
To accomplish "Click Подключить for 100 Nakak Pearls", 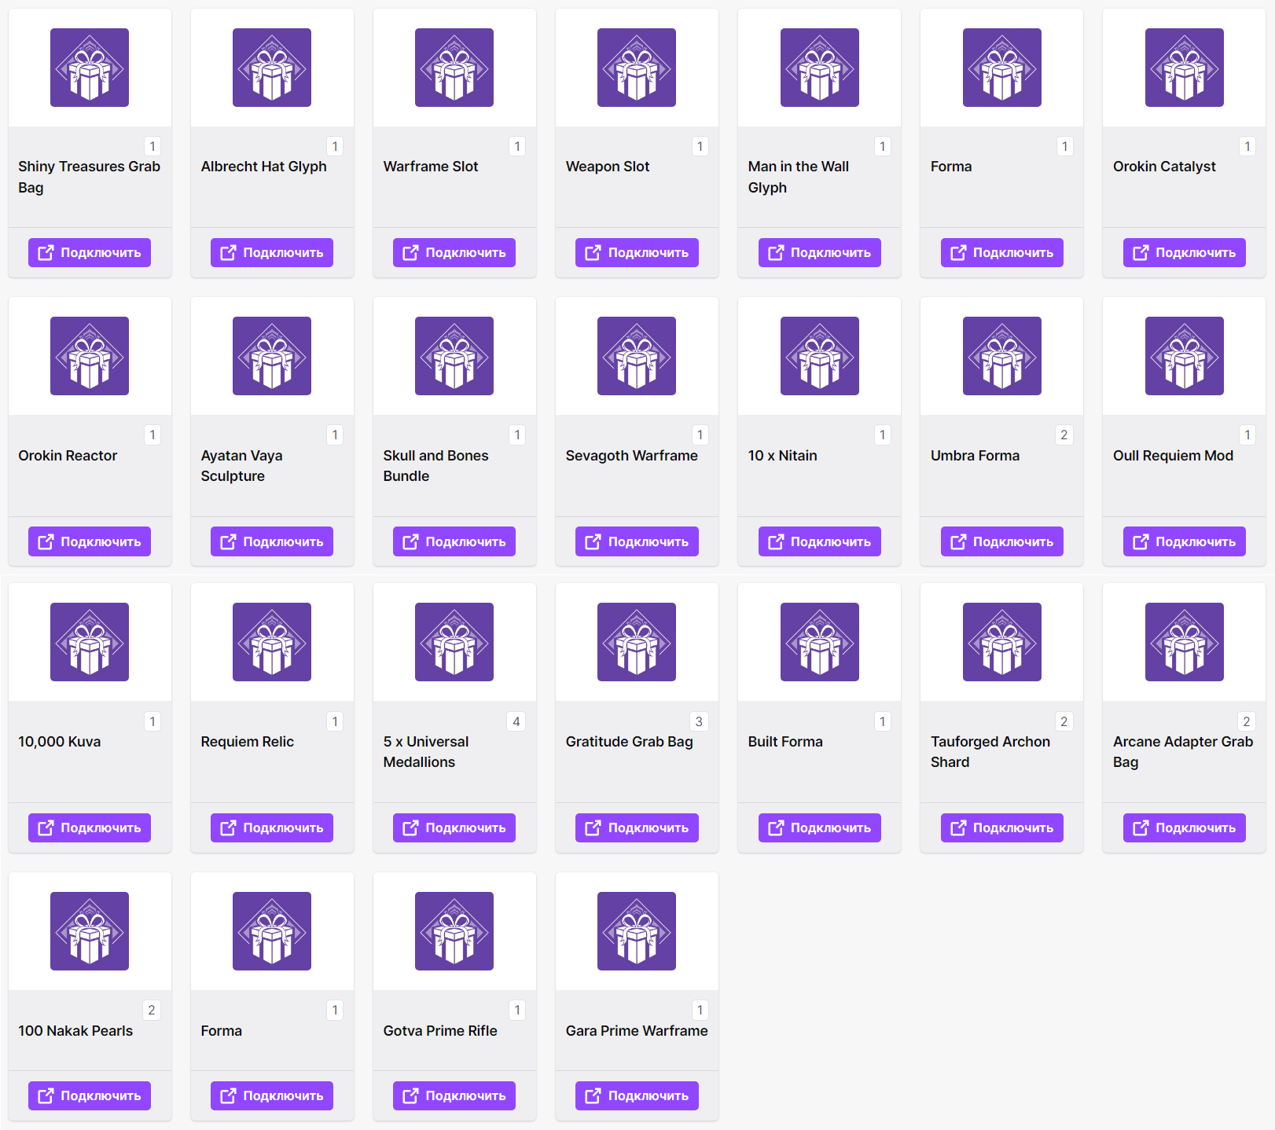I will pos(90,1095).
